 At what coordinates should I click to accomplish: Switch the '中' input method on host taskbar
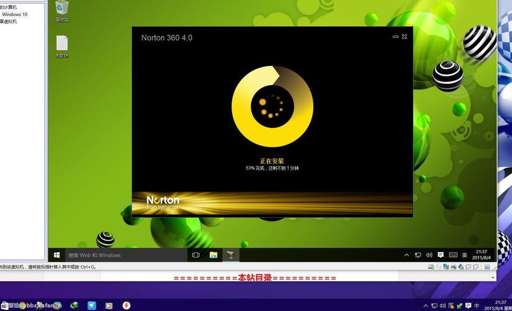[477, 306]
